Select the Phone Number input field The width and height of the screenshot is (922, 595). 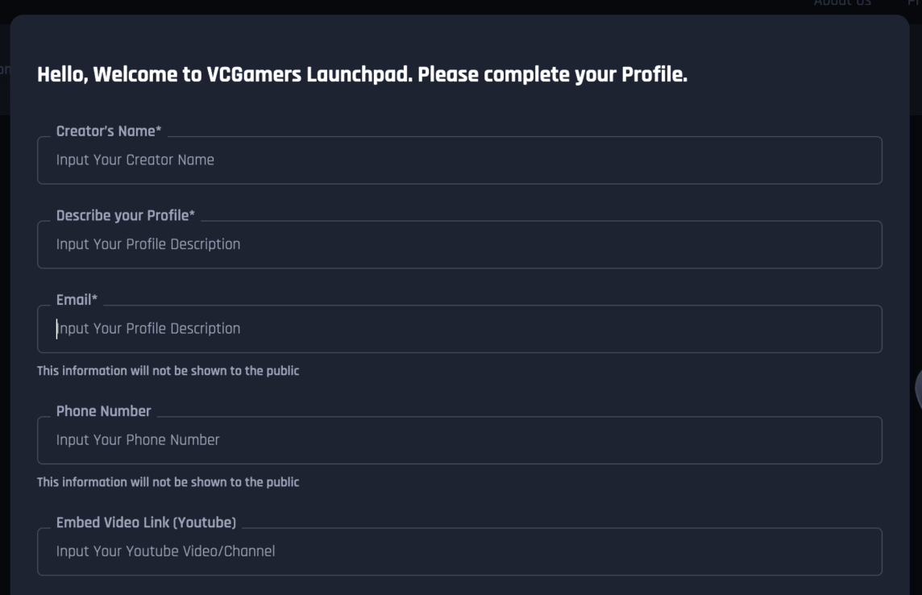click(x=459, y=439)
